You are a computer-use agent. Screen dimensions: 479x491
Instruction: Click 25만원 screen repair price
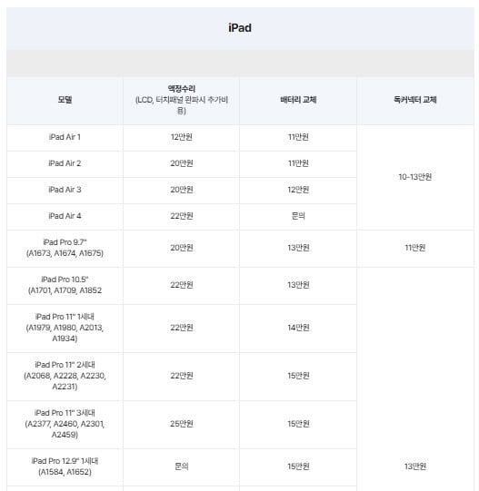[181, 424]
